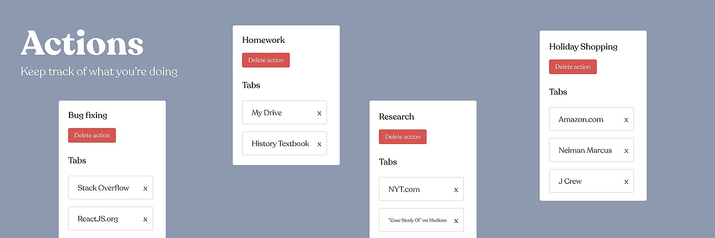The width and height of the screenshot is (715, 238).
Task: Open the My Drive tab entry
Action: point(284,112)
